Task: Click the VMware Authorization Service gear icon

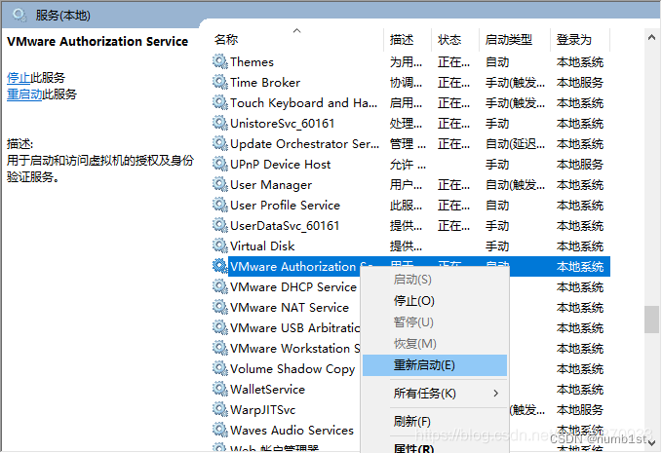Action: [x=220, y=266]
